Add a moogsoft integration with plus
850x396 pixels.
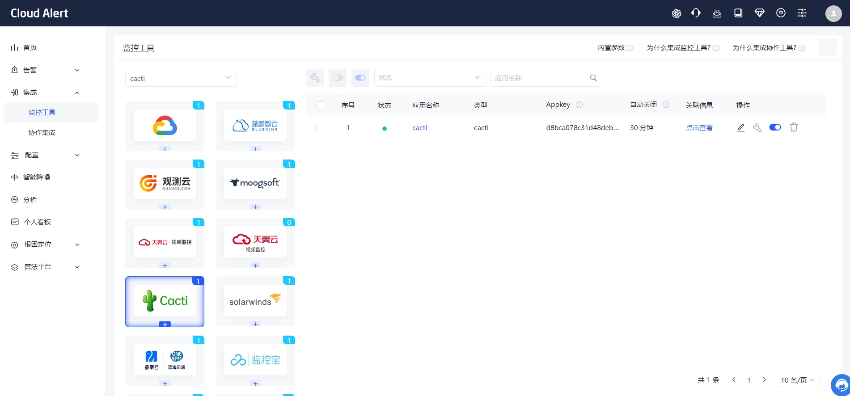point(255,207)
